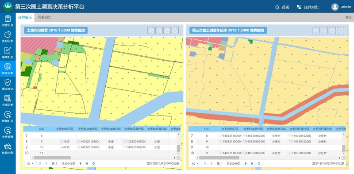The width and height of the screenshot is (354, 174).
Task: Expand page size dropdown in left table
Action: 30,163
